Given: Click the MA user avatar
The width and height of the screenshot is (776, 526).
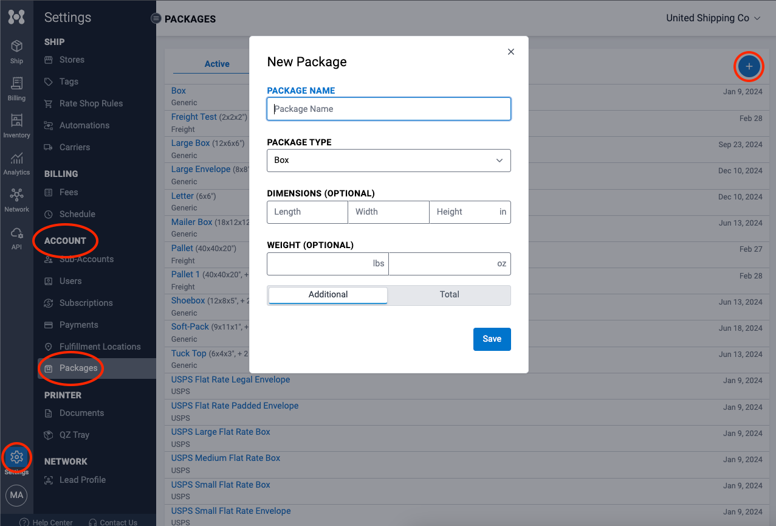Looking at the screenshot, I should point(16,495).
